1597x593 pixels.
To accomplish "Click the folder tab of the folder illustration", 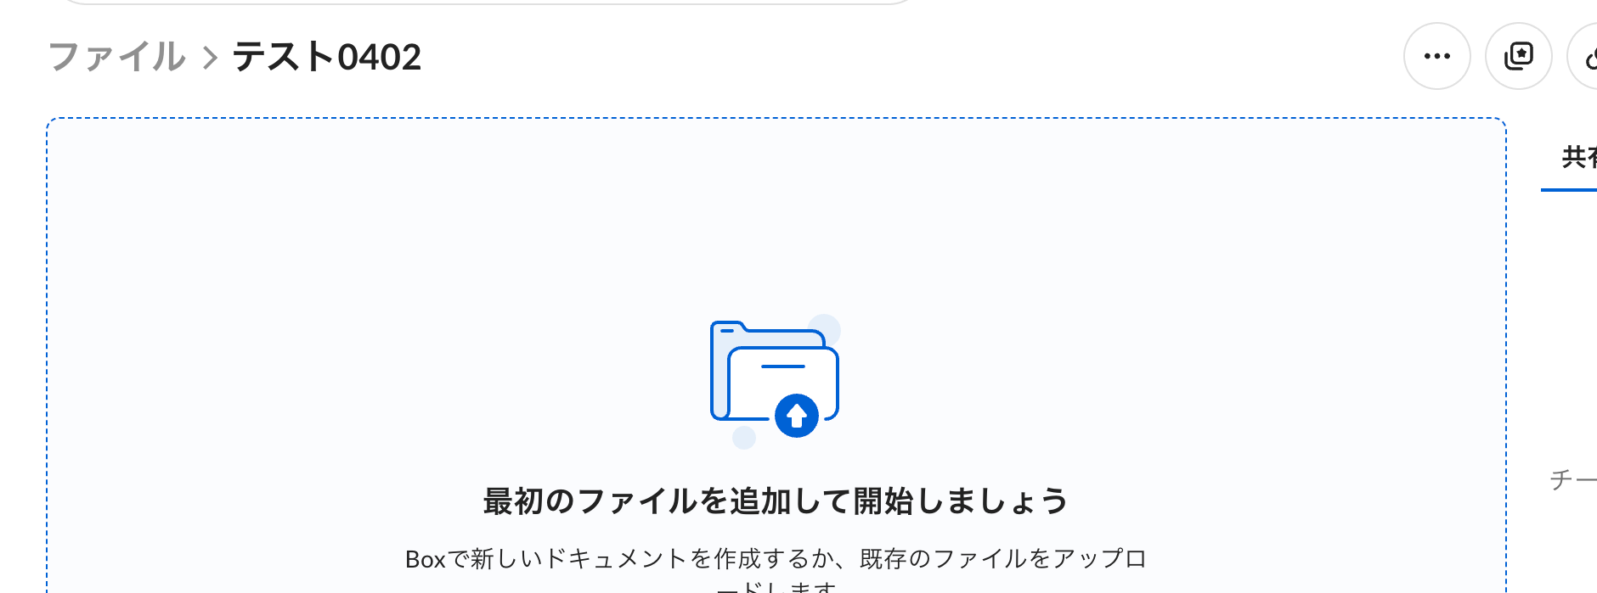I will [x=728, y=328].
